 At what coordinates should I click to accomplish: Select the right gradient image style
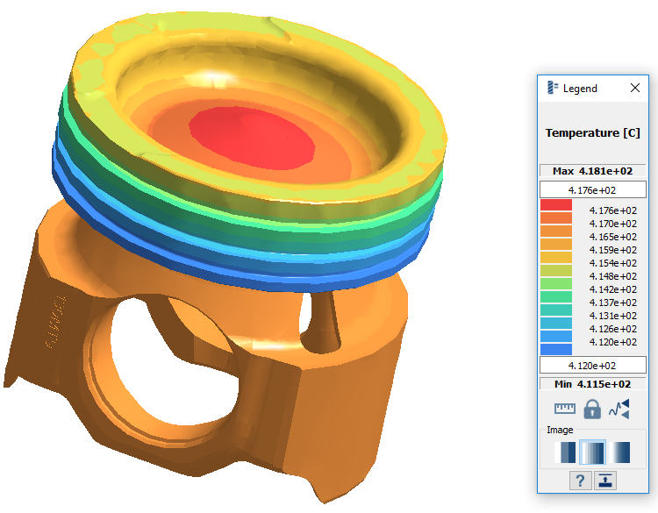click(621, 452)
